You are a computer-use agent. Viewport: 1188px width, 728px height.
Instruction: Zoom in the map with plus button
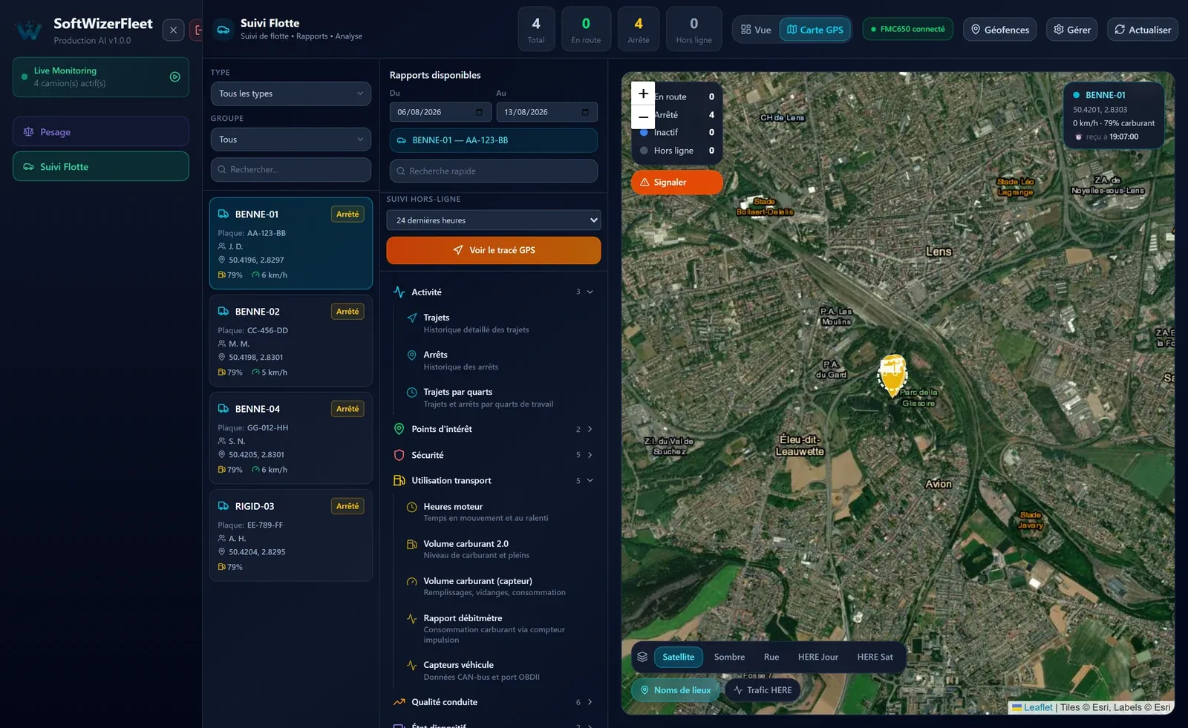point(643,94)
